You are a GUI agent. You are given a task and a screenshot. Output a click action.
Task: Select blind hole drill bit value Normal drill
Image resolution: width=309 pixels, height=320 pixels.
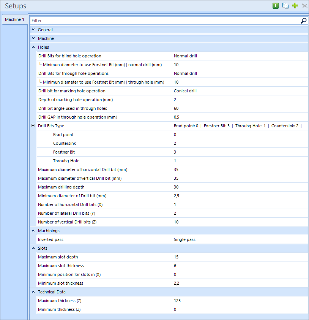click(241, 56)
